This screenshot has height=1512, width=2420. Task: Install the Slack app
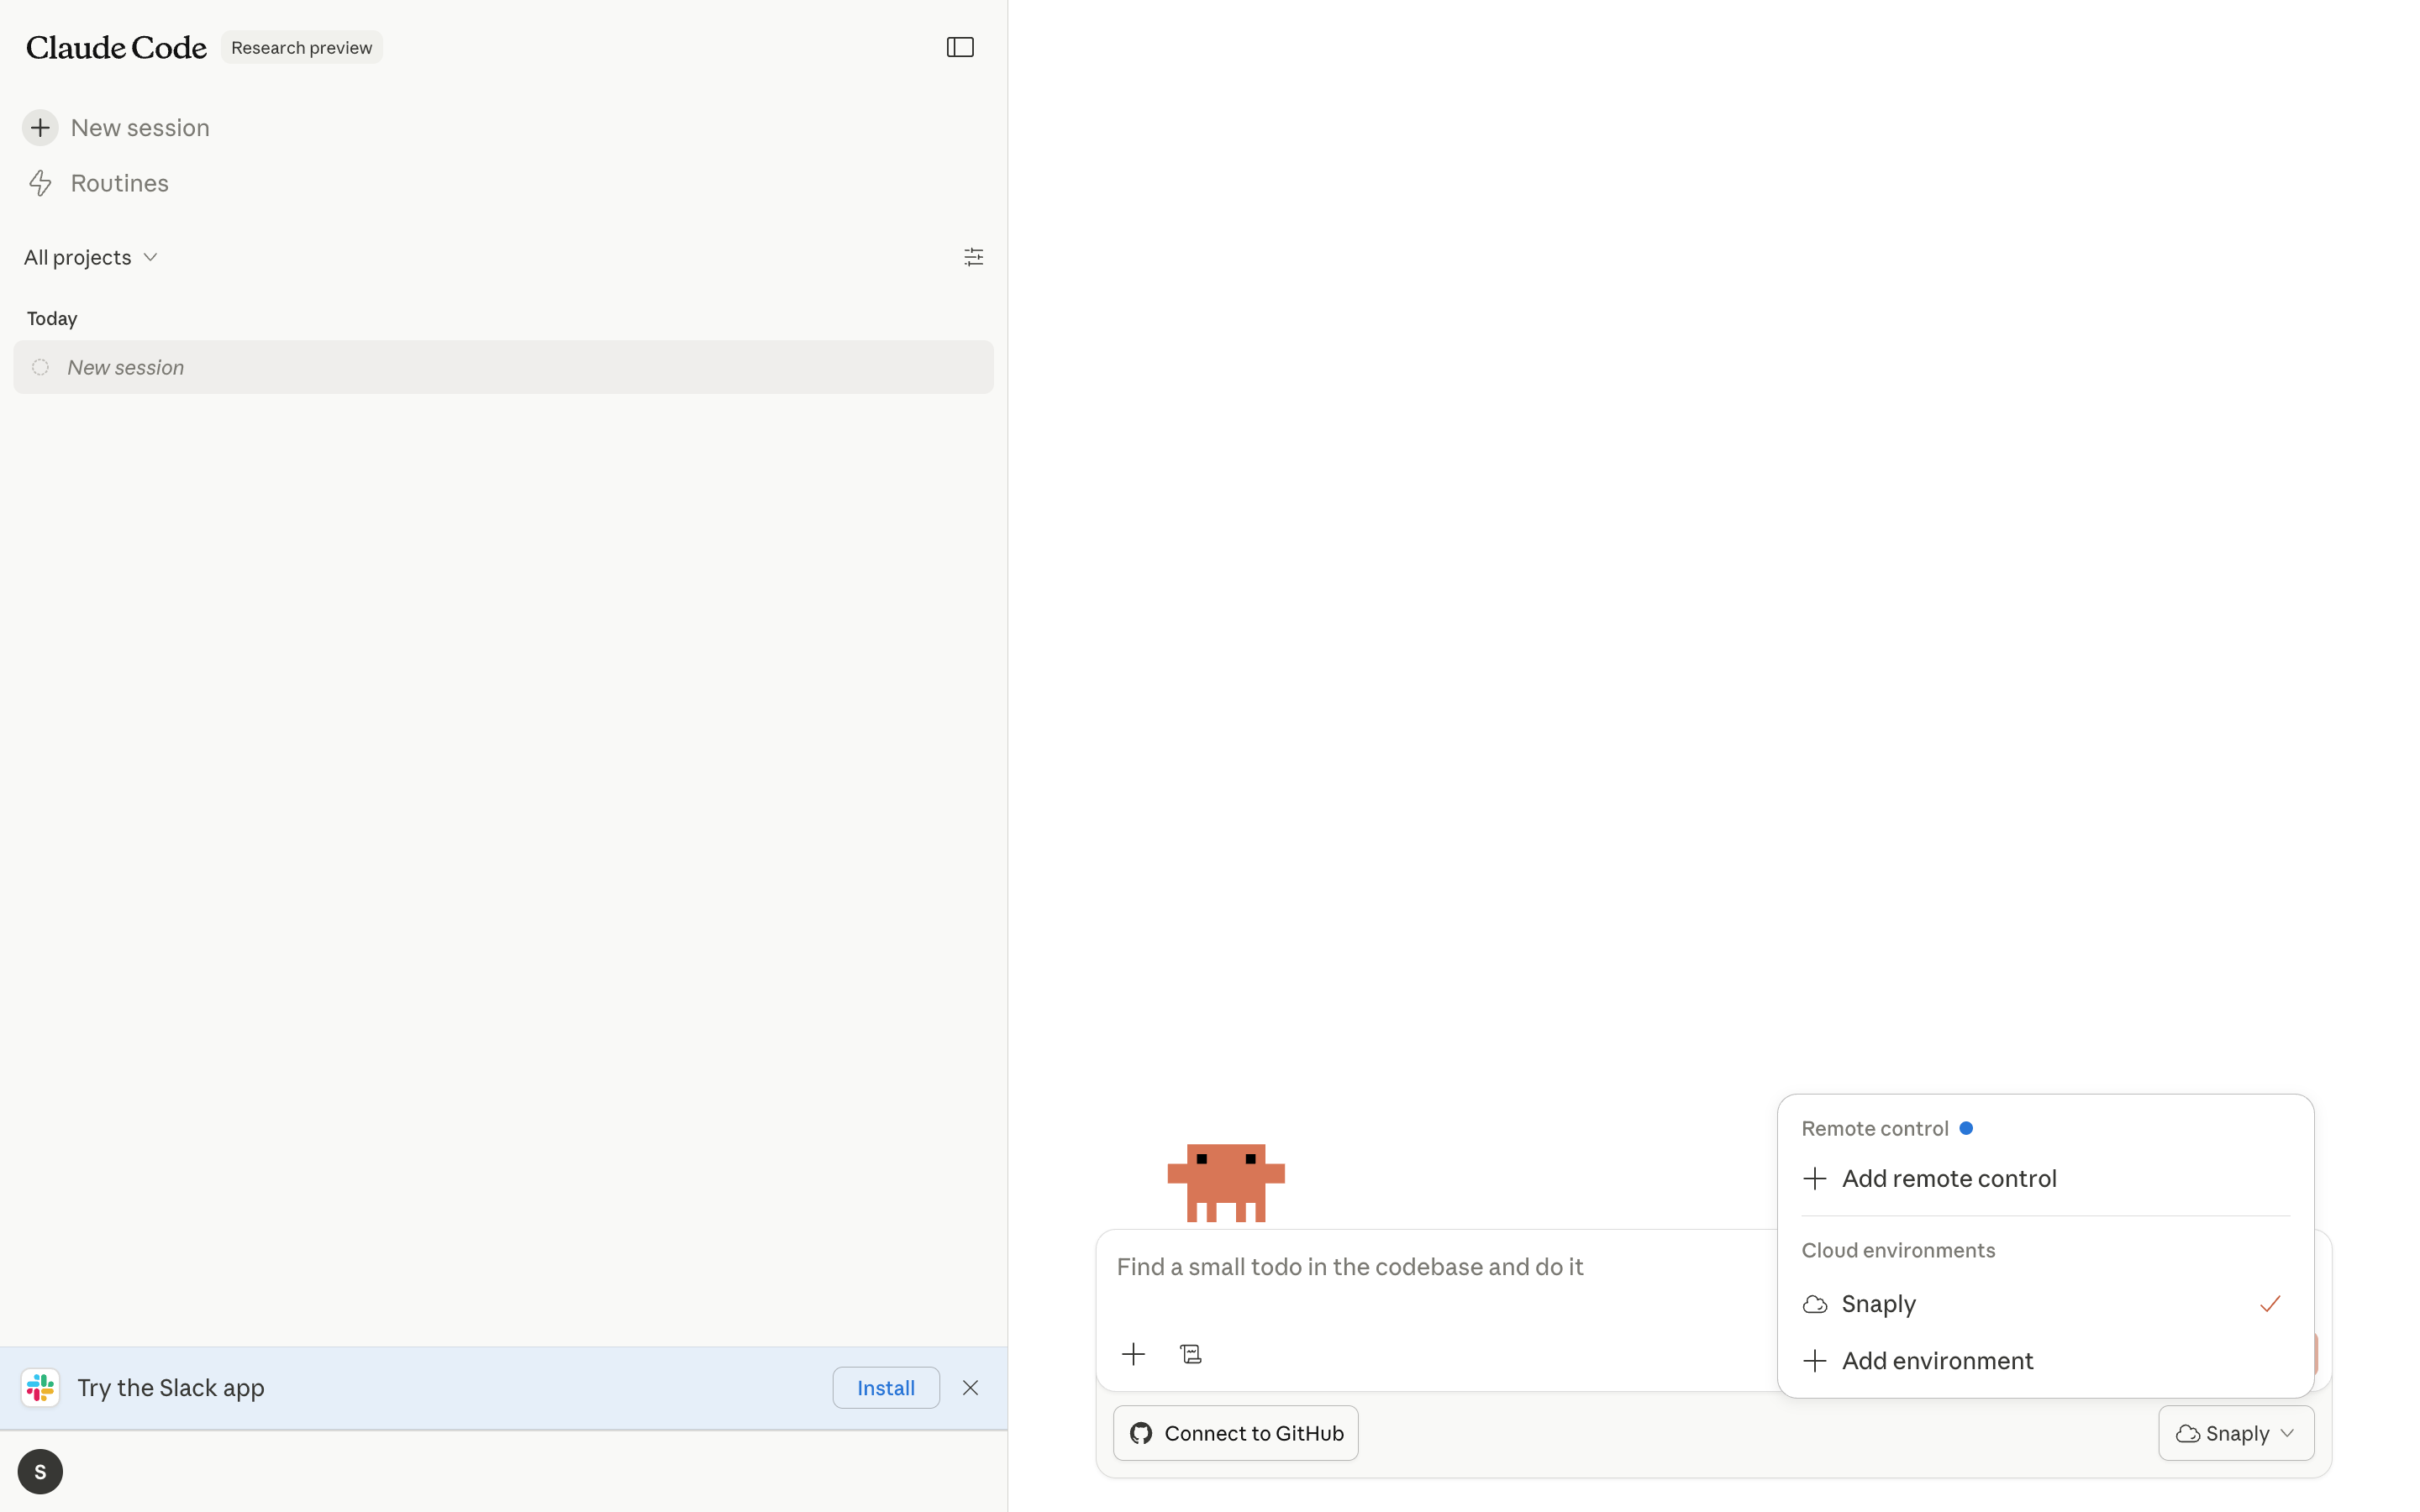click(x=885, y=1387)
